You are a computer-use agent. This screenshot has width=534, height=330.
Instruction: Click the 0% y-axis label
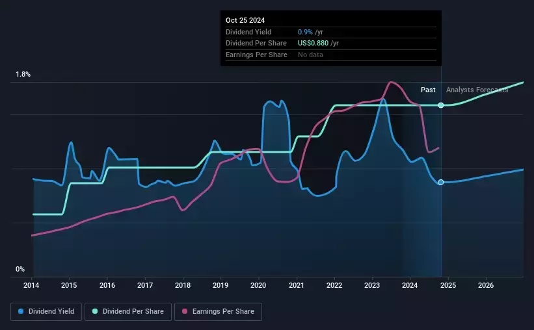tap(20, 269)
